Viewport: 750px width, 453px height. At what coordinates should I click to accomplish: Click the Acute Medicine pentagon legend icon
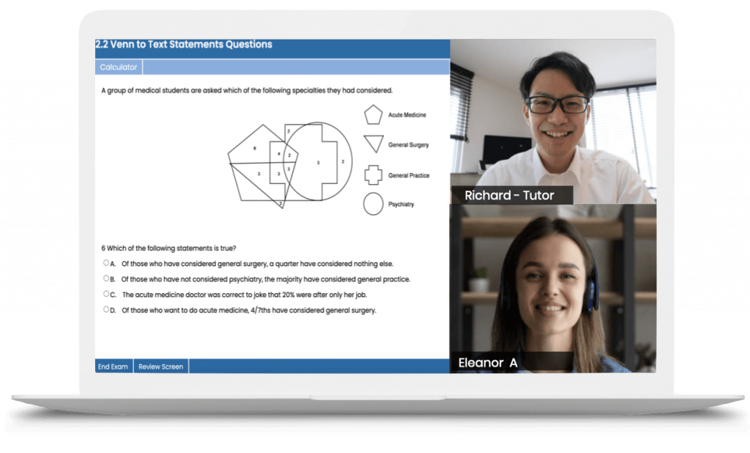coord(373,115)
